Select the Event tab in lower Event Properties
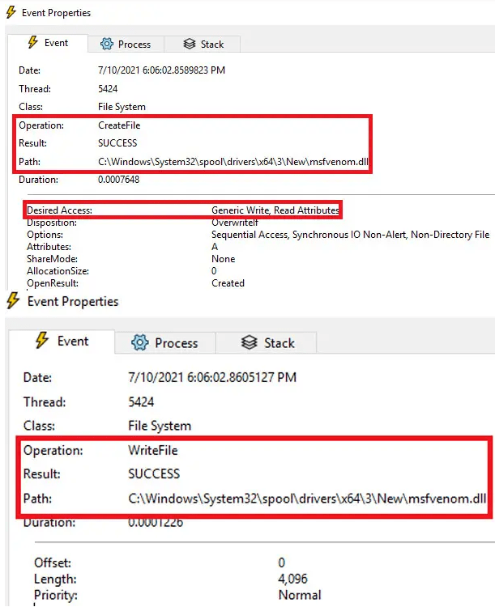The height and width of the screenshot is (607, 495). [62, 341]
